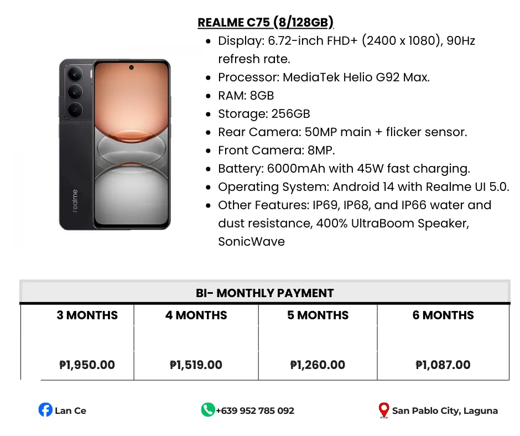Click the ₱1,519.00 payment amount
Image resolution: width=520 pixels, height=436 pixels.
196,365
